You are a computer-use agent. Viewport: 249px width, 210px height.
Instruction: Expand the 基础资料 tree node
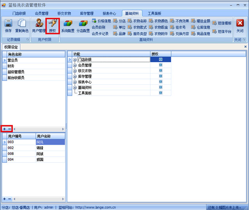(75, 87)
